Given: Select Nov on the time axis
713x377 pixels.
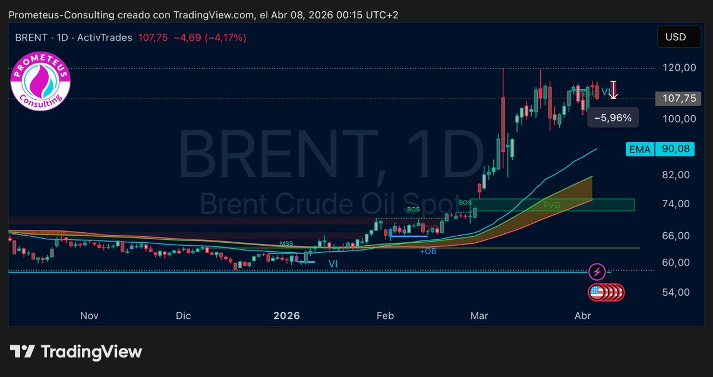Looking at the screenshot, I should click(89, 316).
